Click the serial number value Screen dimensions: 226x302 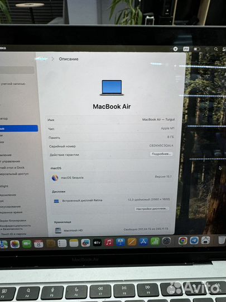pyautogui.click(x=161, y=145)
